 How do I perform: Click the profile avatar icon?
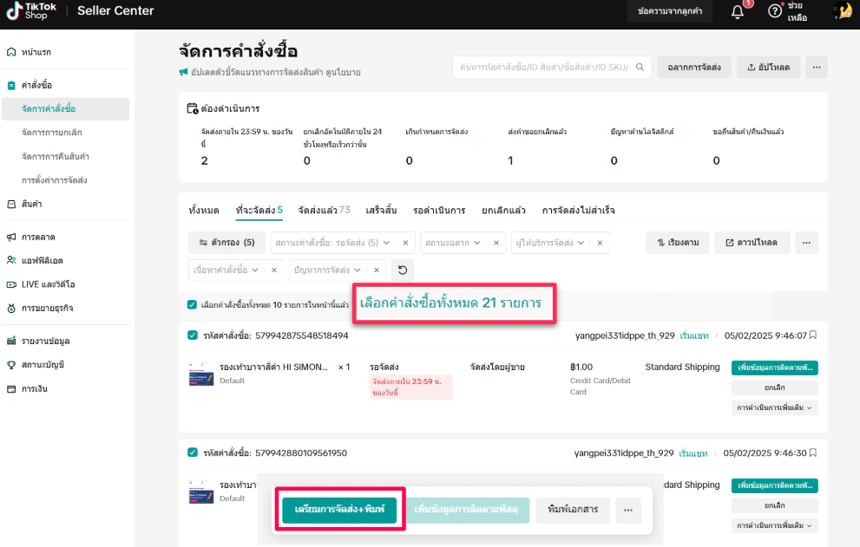841,11
